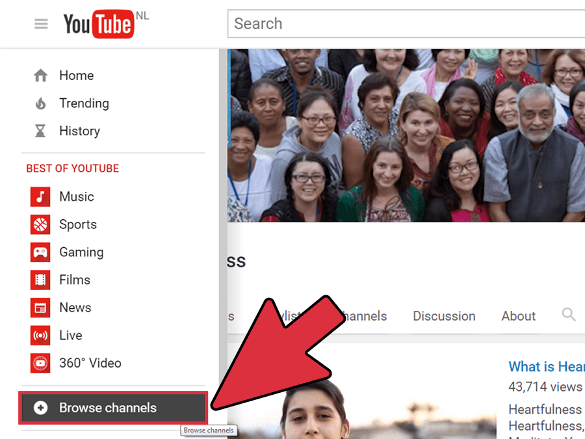This screenshot has height=439, width=585.
Task: Open Films link in sidebar
Action: click(x=75, y=280)
